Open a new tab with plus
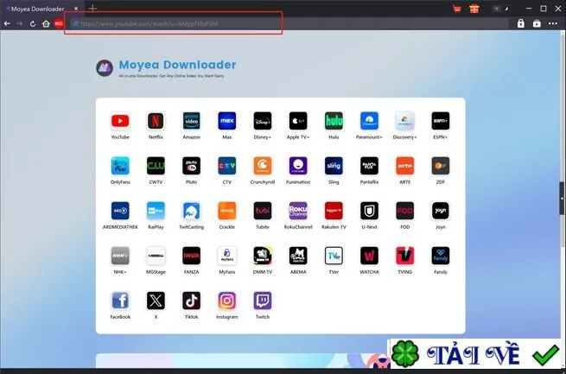This screenshot has width=566, height=374. point(92,8)
